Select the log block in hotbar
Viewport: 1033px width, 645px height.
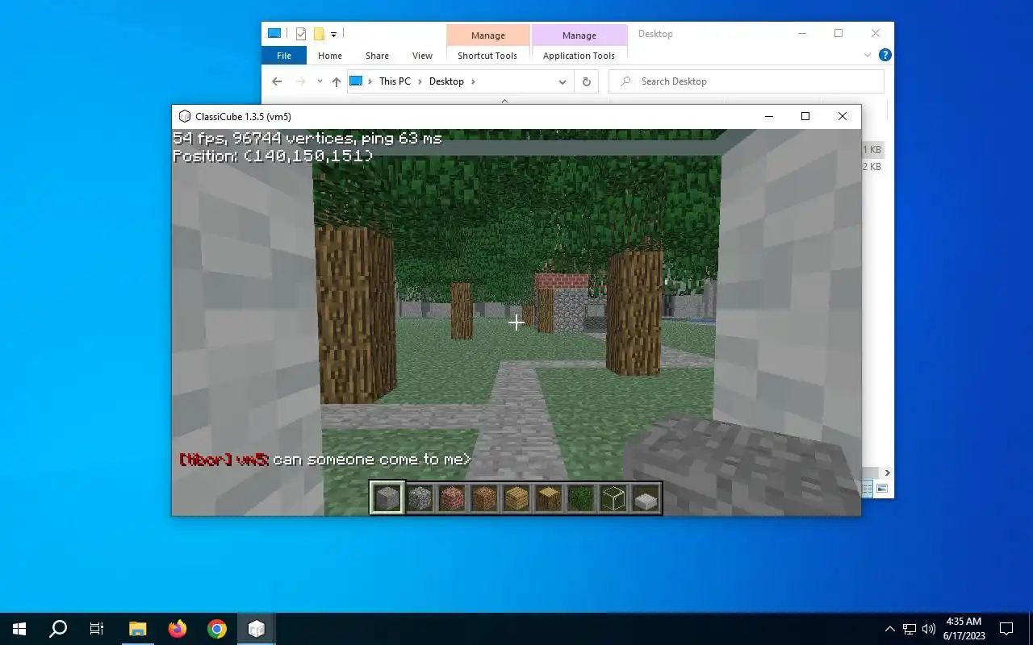point(548,499)
